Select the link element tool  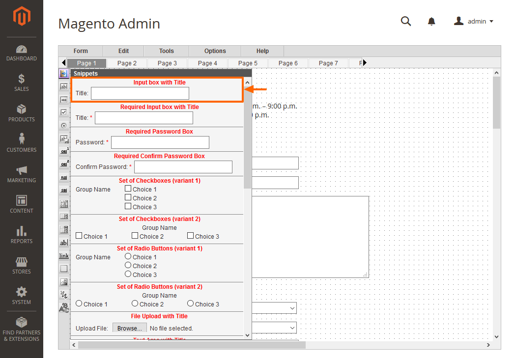64,255
